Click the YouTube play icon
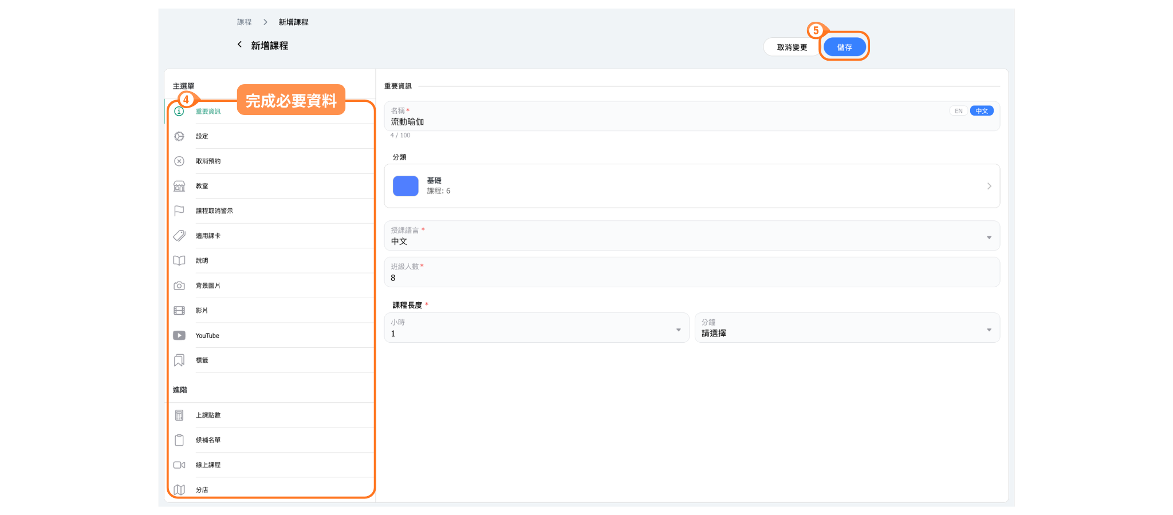Image resolution: width=1173 pixels, height=515 pixels. click(179, 335)
